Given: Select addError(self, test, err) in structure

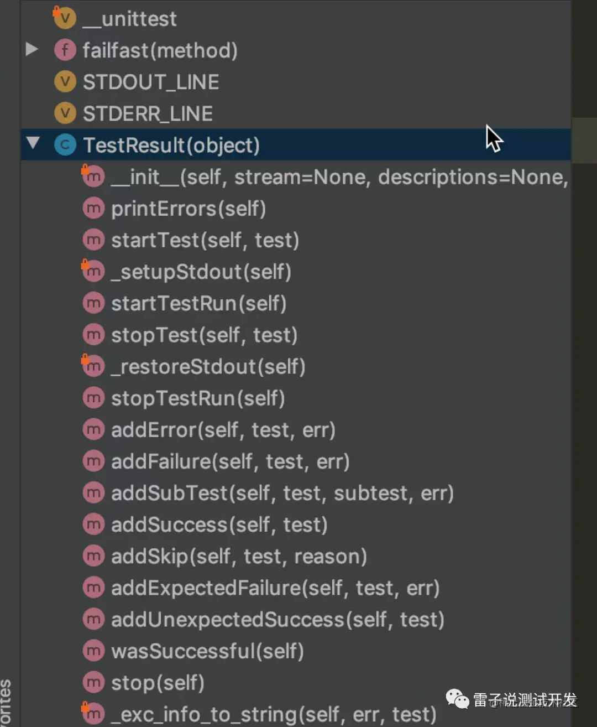Looking at the screenshot, I should click(x=223, y=430).
